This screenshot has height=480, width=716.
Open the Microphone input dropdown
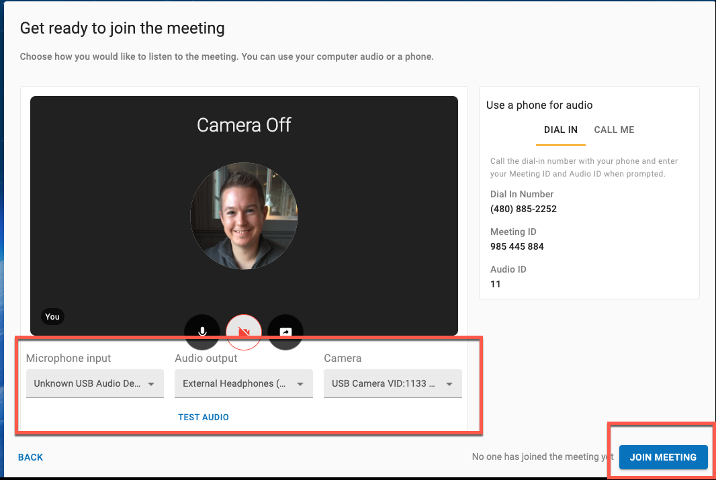[x=95, y=384]
